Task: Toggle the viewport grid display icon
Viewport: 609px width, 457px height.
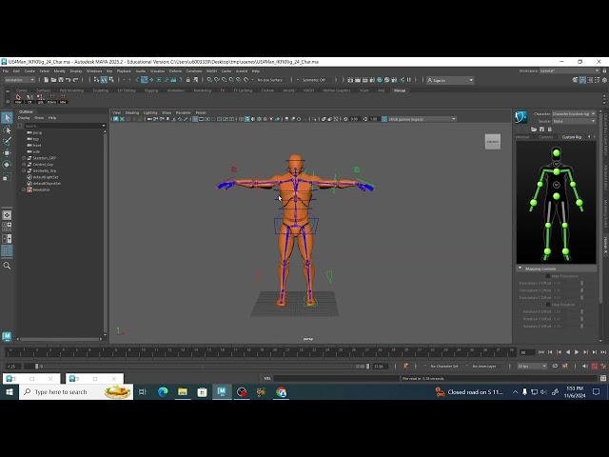Action: click(x=195, y=119)
